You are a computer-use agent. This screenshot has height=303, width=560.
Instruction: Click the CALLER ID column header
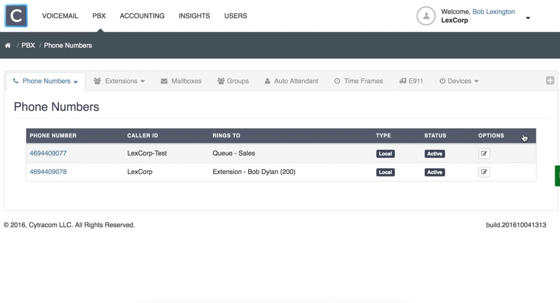[x=142, y=136]
